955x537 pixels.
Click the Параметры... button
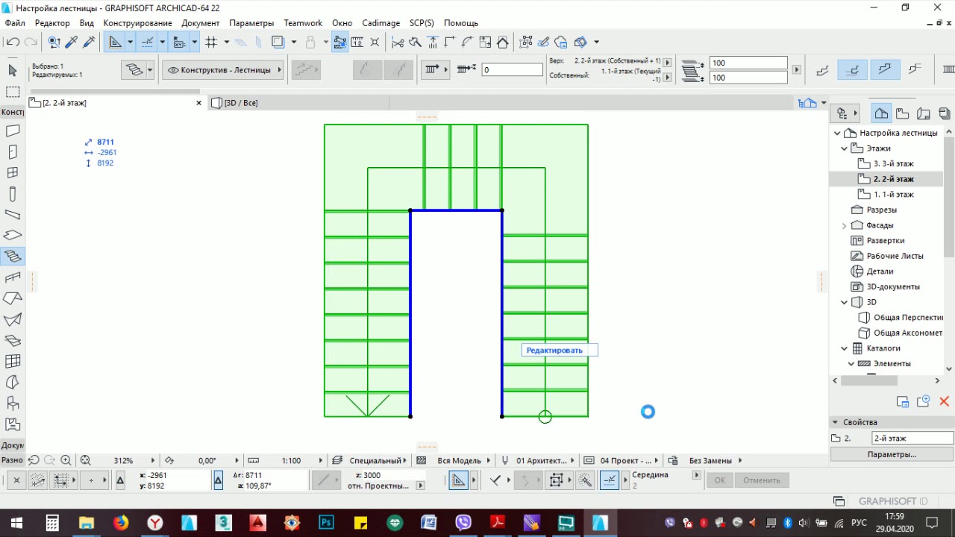[892, 454]
